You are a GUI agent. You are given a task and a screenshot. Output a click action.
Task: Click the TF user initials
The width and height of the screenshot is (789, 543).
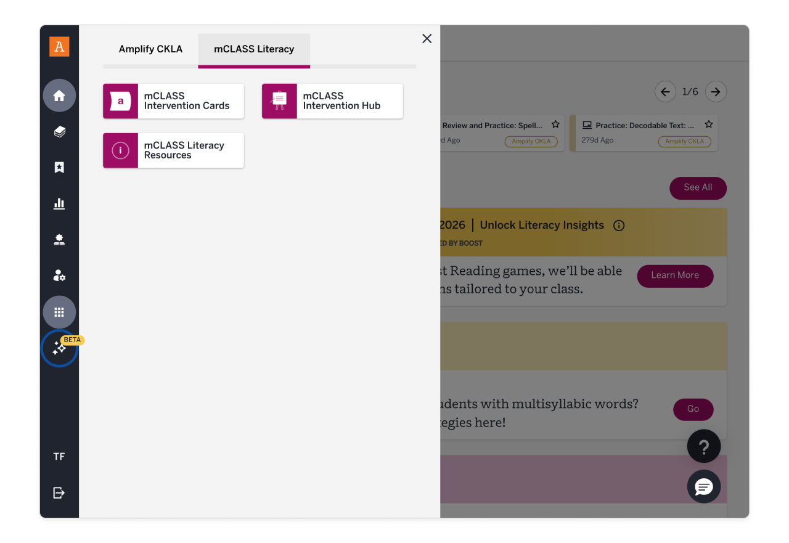[59, 457]
